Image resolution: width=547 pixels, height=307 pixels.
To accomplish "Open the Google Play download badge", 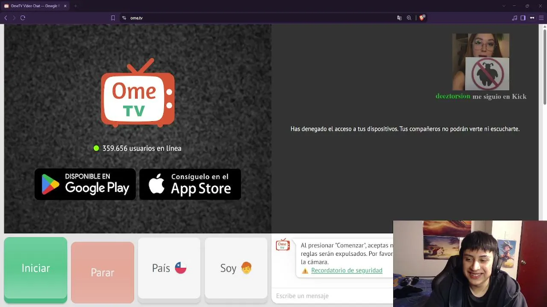I will pos(85,184).
